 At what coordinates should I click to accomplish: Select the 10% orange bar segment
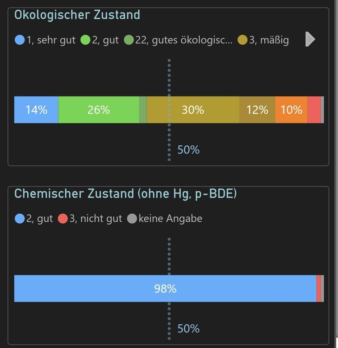291,110
